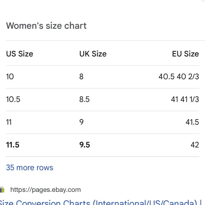This screenshot has width=205, height=205.
Task: Click EU size 41 41 1/3 cell
Action: coord(185,99)
